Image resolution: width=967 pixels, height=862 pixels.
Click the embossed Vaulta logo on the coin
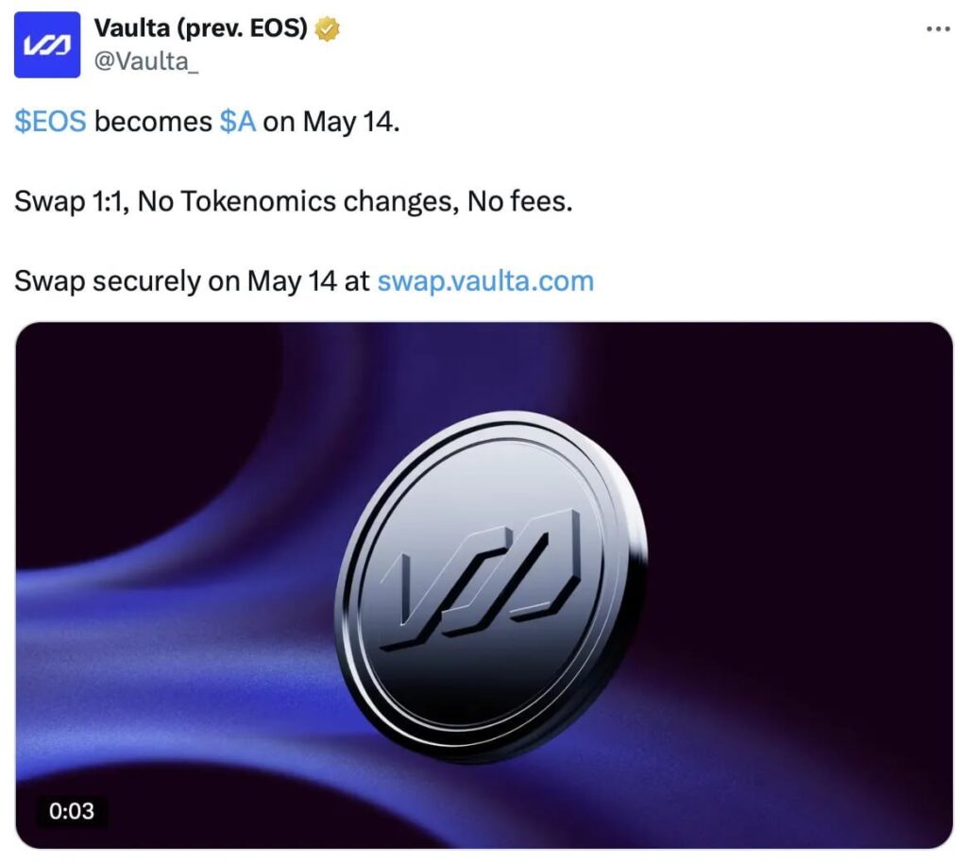tap(481, 581)
